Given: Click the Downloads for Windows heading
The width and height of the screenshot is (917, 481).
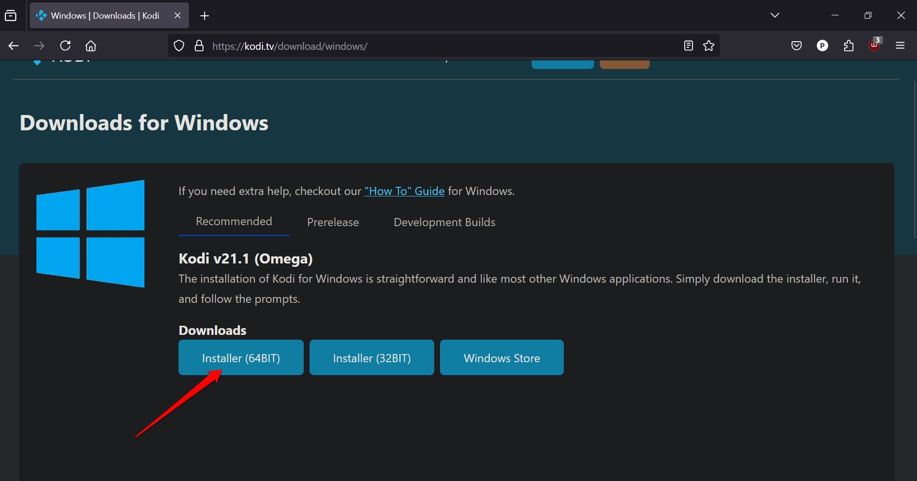Looking at the screenshot, I should click(x=144, y=123).
